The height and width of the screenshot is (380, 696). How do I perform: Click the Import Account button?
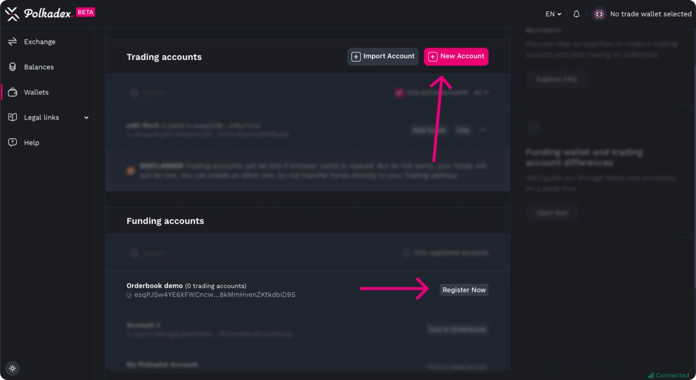click(383, 57)
